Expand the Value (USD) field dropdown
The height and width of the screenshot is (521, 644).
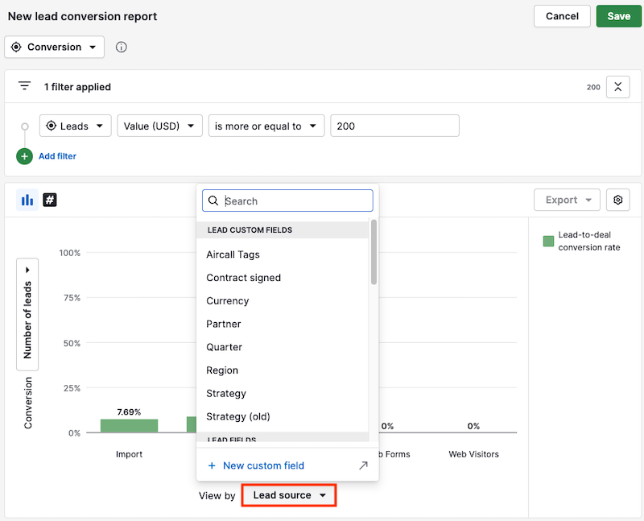coord(159,126)
